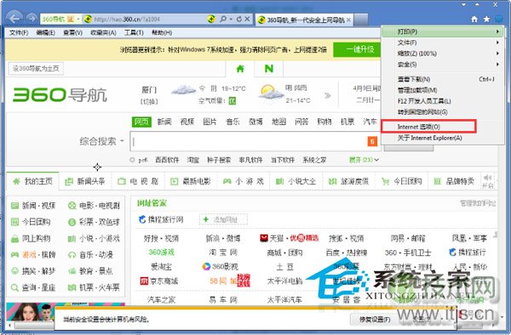Click 修复设置(F) in security notification bar
The width and height of the screenshot is (511, 335).
(x=375, y=320)
